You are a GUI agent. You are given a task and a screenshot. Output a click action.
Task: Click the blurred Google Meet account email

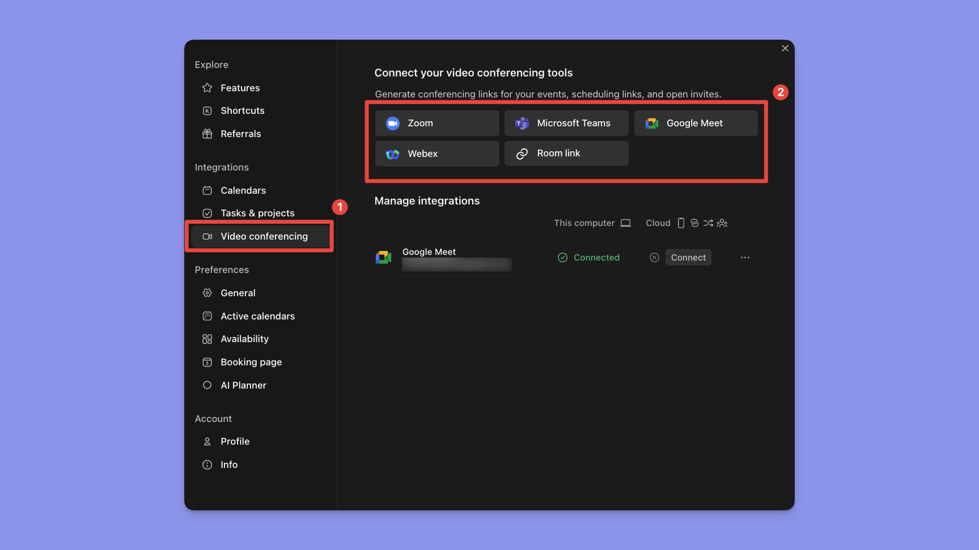coord(457,265)
